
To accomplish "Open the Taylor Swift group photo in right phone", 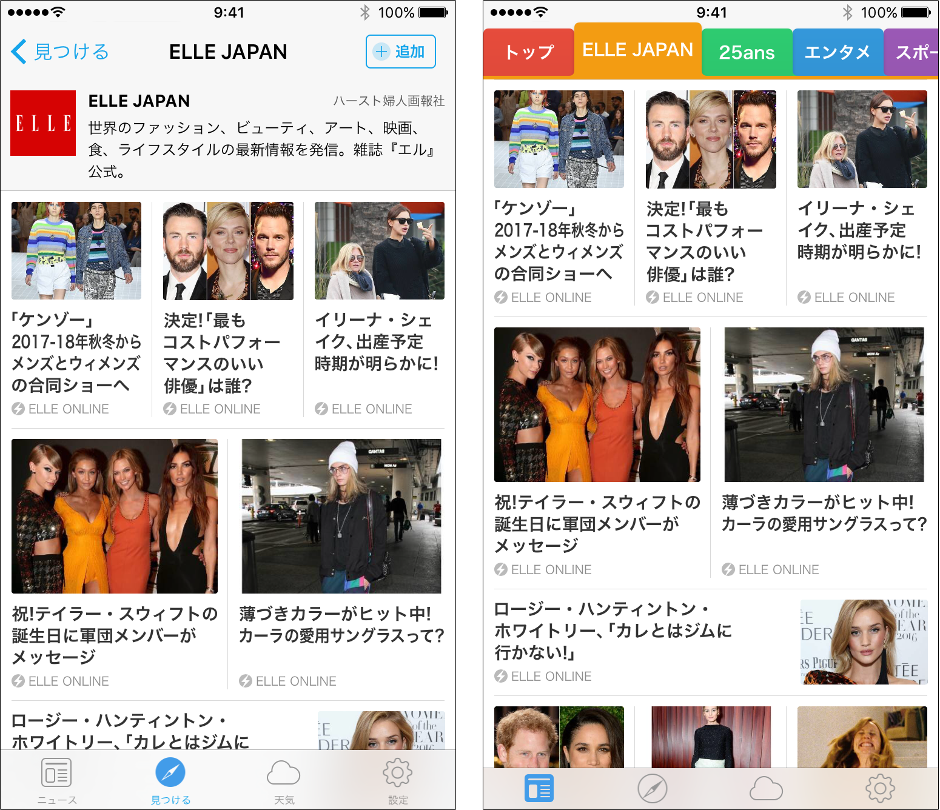I will click(x=597, y=405).
